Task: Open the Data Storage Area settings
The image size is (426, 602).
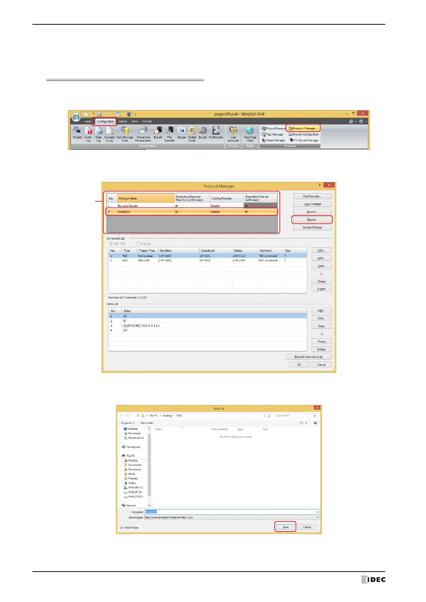Action: point(124,134)
